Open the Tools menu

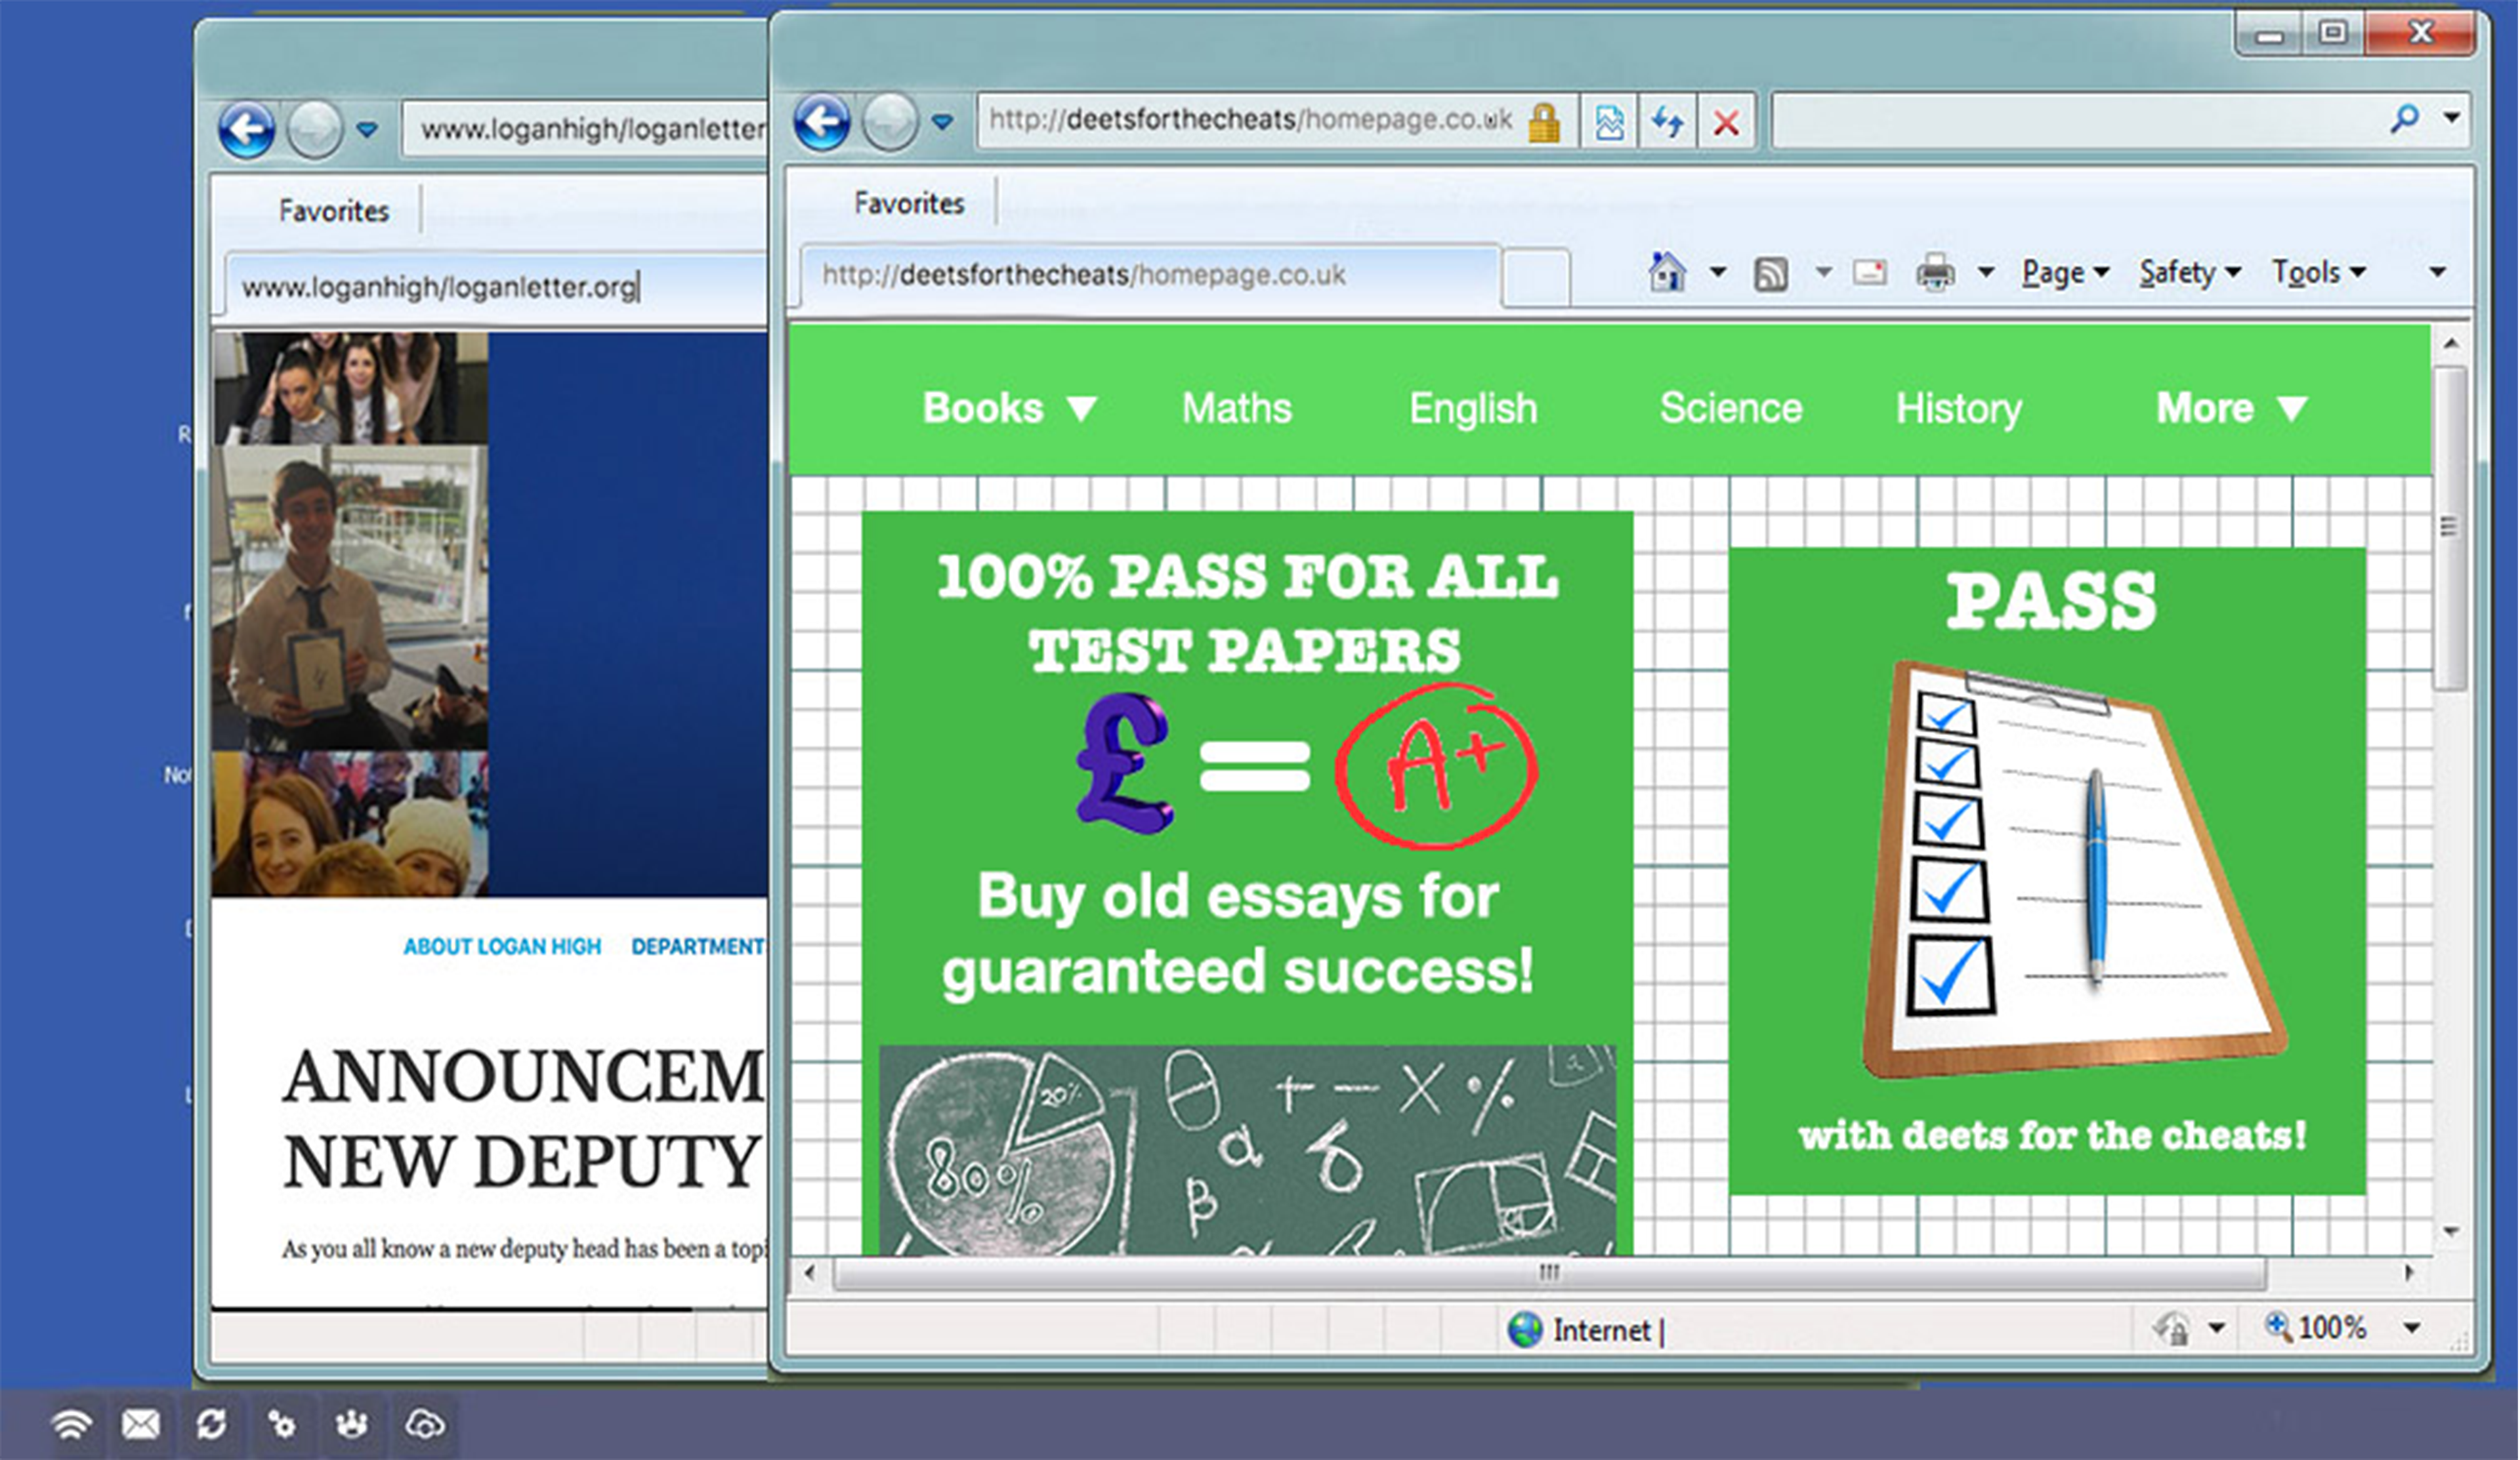tap(2317, 272)
